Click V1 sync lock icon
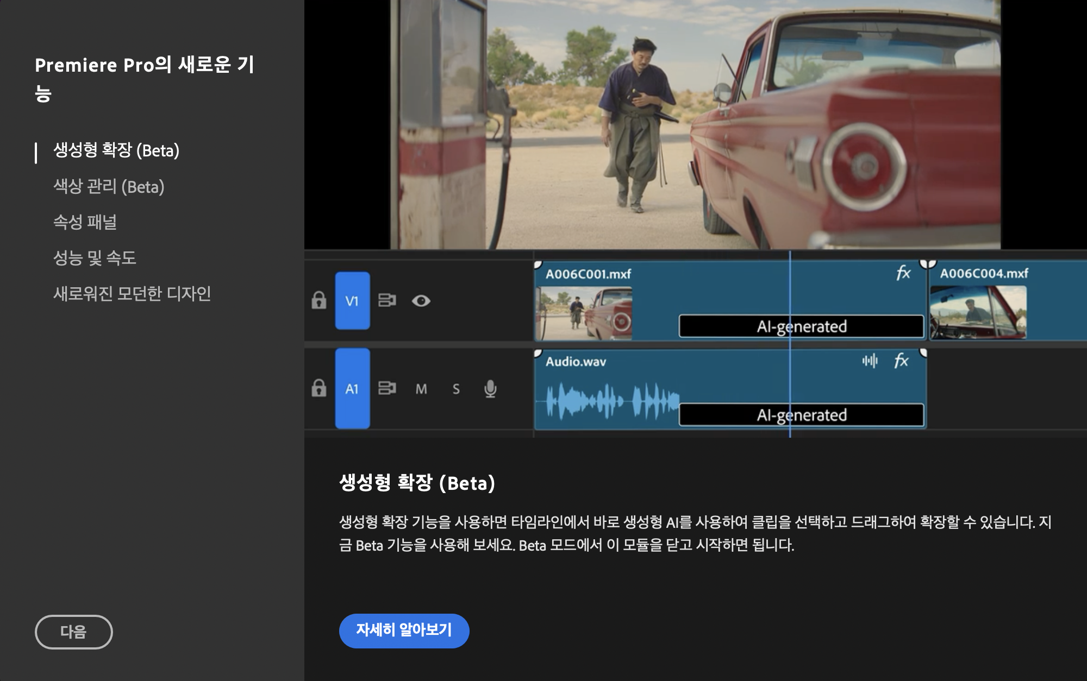Viewport: 1087px width, 681px height. point(387,300)
